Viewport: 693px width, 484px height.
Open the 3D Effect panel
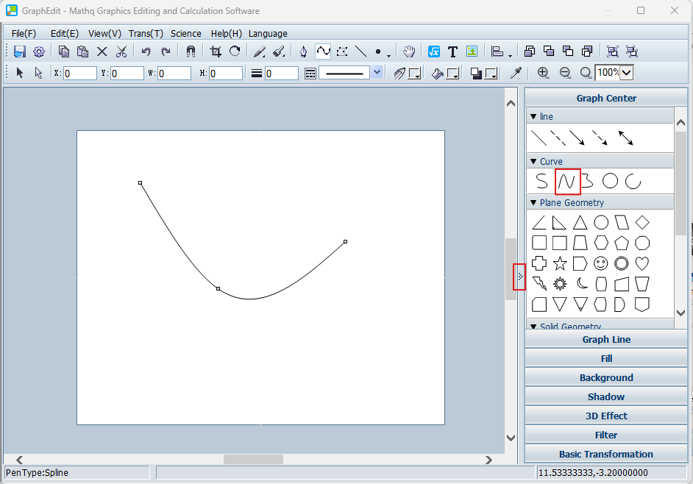pyautogui.click(x=606, y=416)
